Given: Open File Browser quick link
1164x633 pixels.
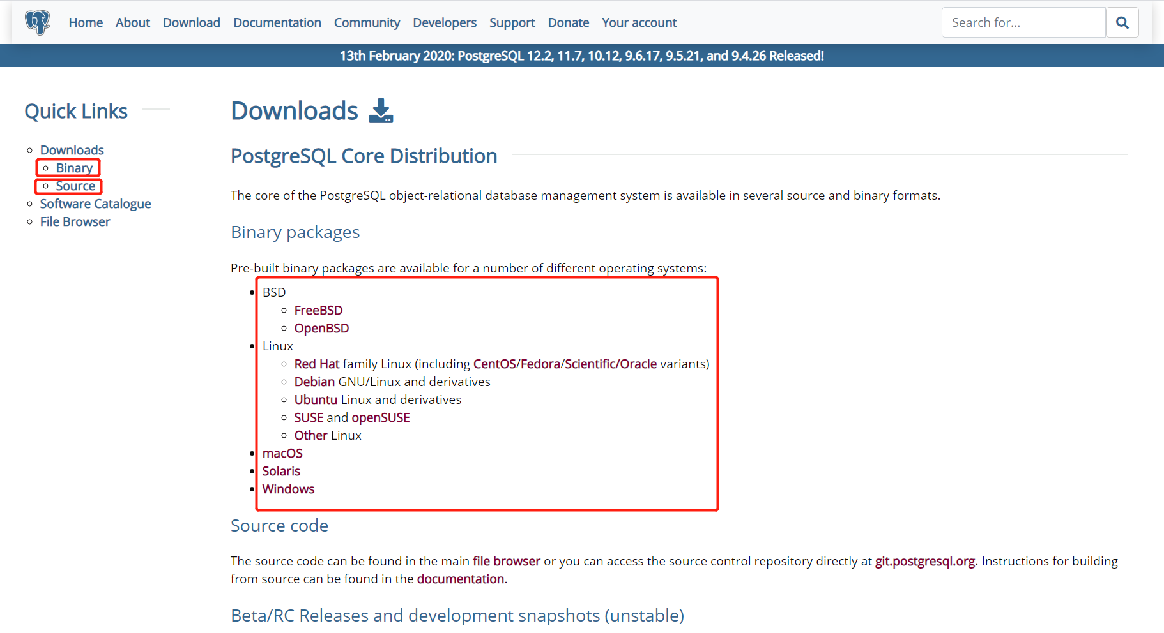Looking at the screenshot, I should pos(75,221).
